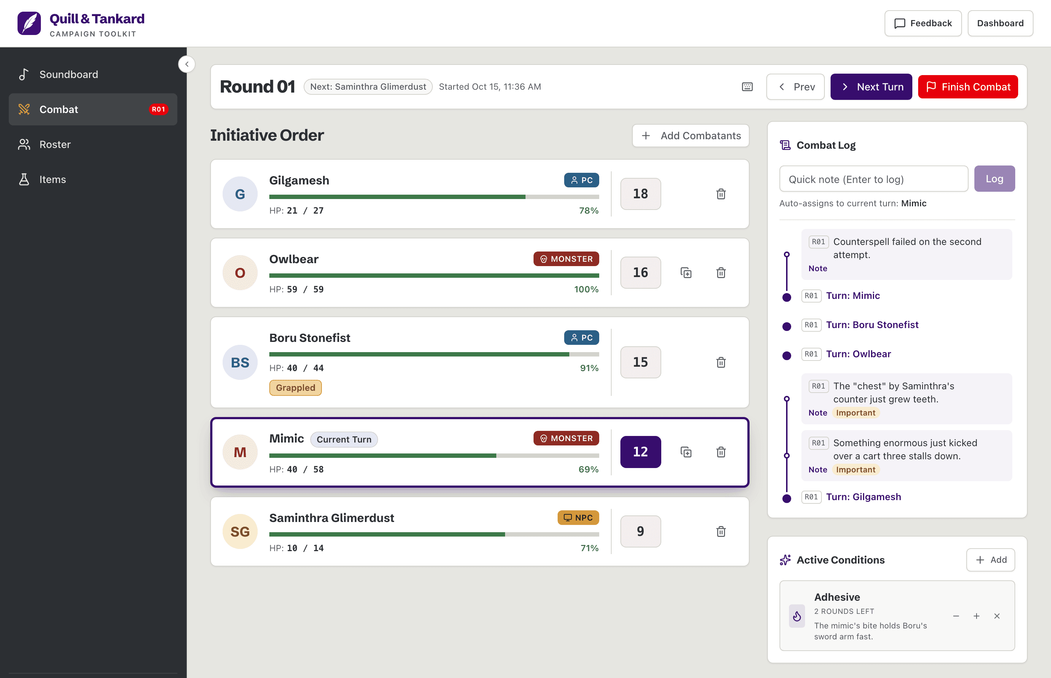Delete Gilgamesh from initiative
The image size is (1051, 678).
(721, 194)
